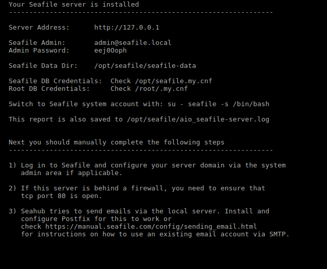
Task: Click the 'Seafile Data Dir:' label
Action: click(x=43, y=66)
